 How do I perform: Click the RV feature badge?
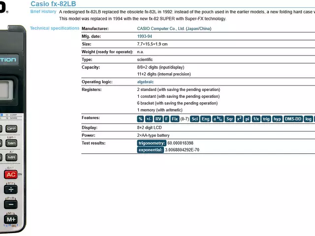tap(158, 119)
